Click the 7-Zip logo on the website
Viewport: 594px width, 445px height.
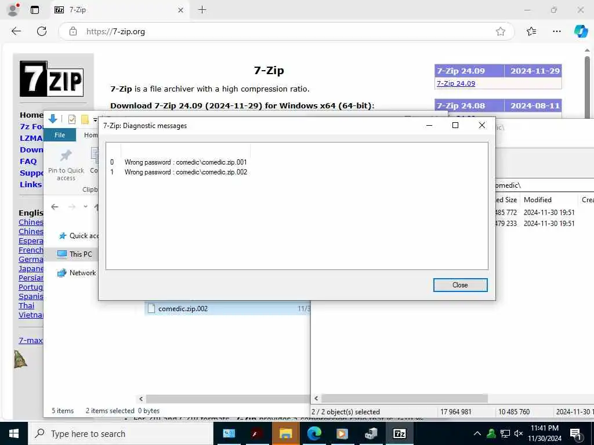52,79
